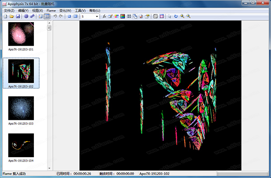Save the flame with floppy disk icon

(18, 16)
